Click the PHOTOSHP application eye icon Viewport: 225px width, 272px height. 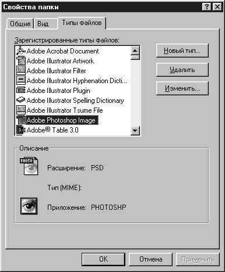(x=29, y=206)
